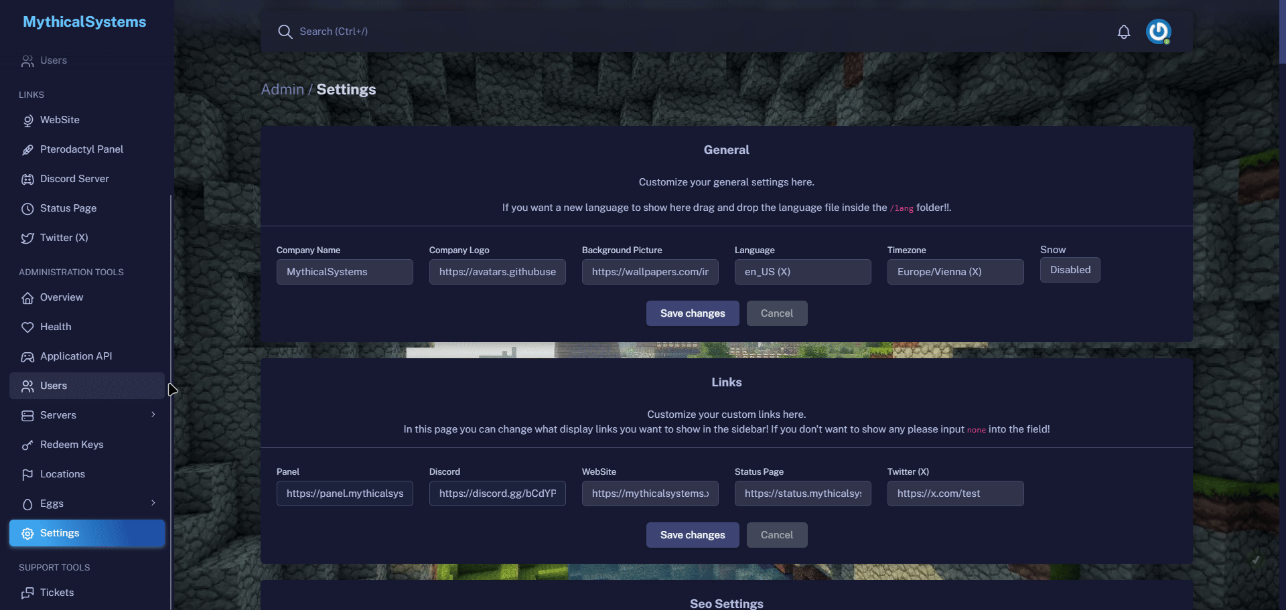
Task: Click the WebSite lightbulb icon
Action: [x=27, y=121]
